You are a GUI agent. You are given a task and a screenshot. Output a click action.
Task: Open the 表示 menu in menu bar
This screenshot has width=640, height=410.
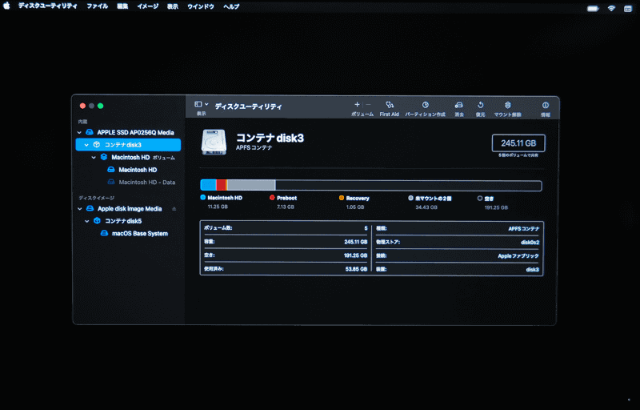pyautogui.click(x=173, y=6)
